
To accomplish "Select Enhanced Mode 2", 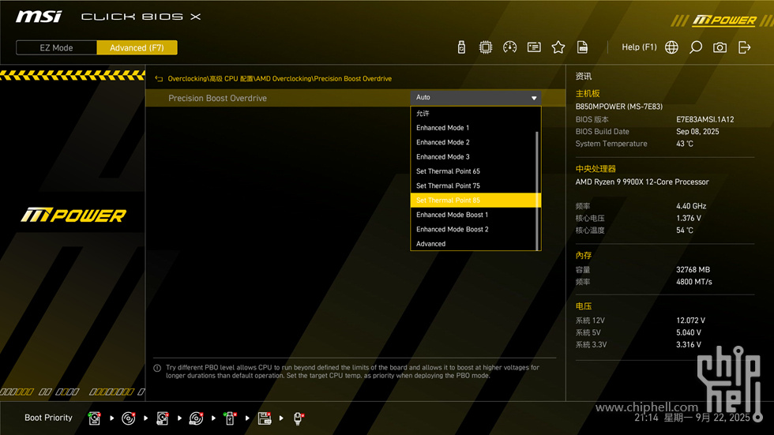I will [x=473, y=142].
